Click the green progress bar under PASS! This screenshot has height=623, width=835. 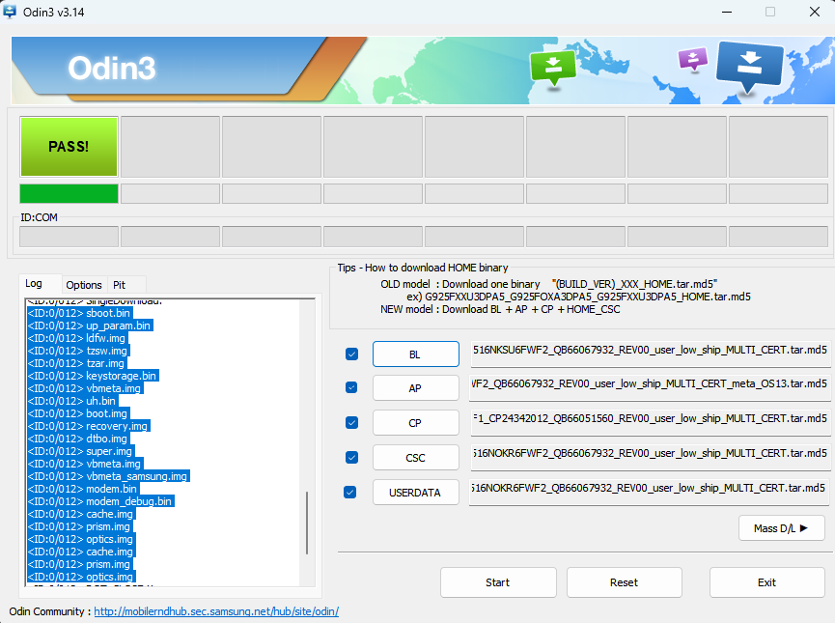pos(69,193)
